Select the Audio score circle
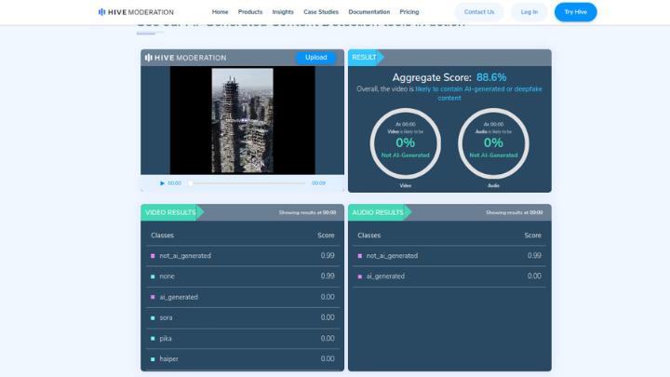The width and height of the screenshot is (670, 377). pos(493,142)
